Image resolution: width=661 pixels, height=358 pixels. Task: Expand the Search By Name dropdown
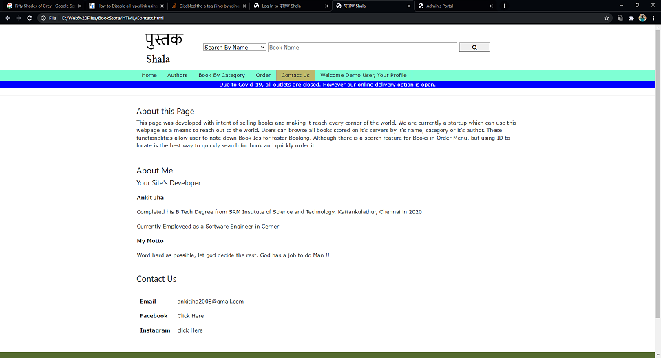pyautogui.click(x=234, y=48)
